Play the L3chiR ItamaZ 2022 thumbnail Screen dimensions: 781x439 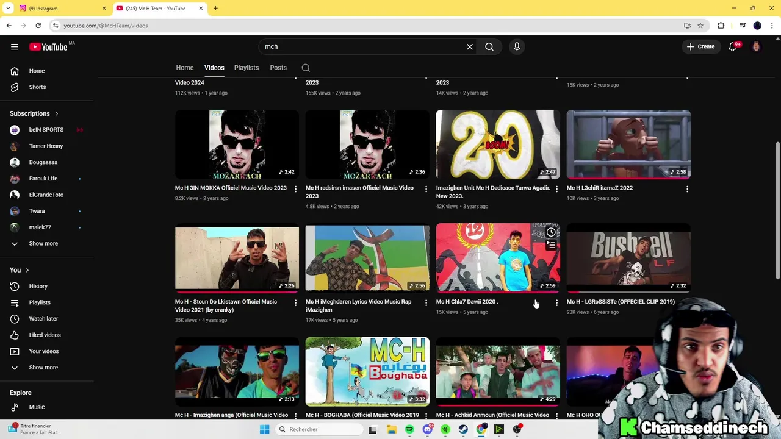click(628, 145)
